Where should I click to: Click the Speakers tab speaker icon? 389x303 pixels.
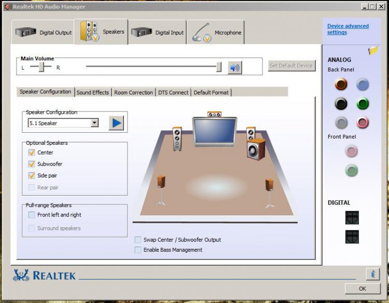[x=90, y=31]
